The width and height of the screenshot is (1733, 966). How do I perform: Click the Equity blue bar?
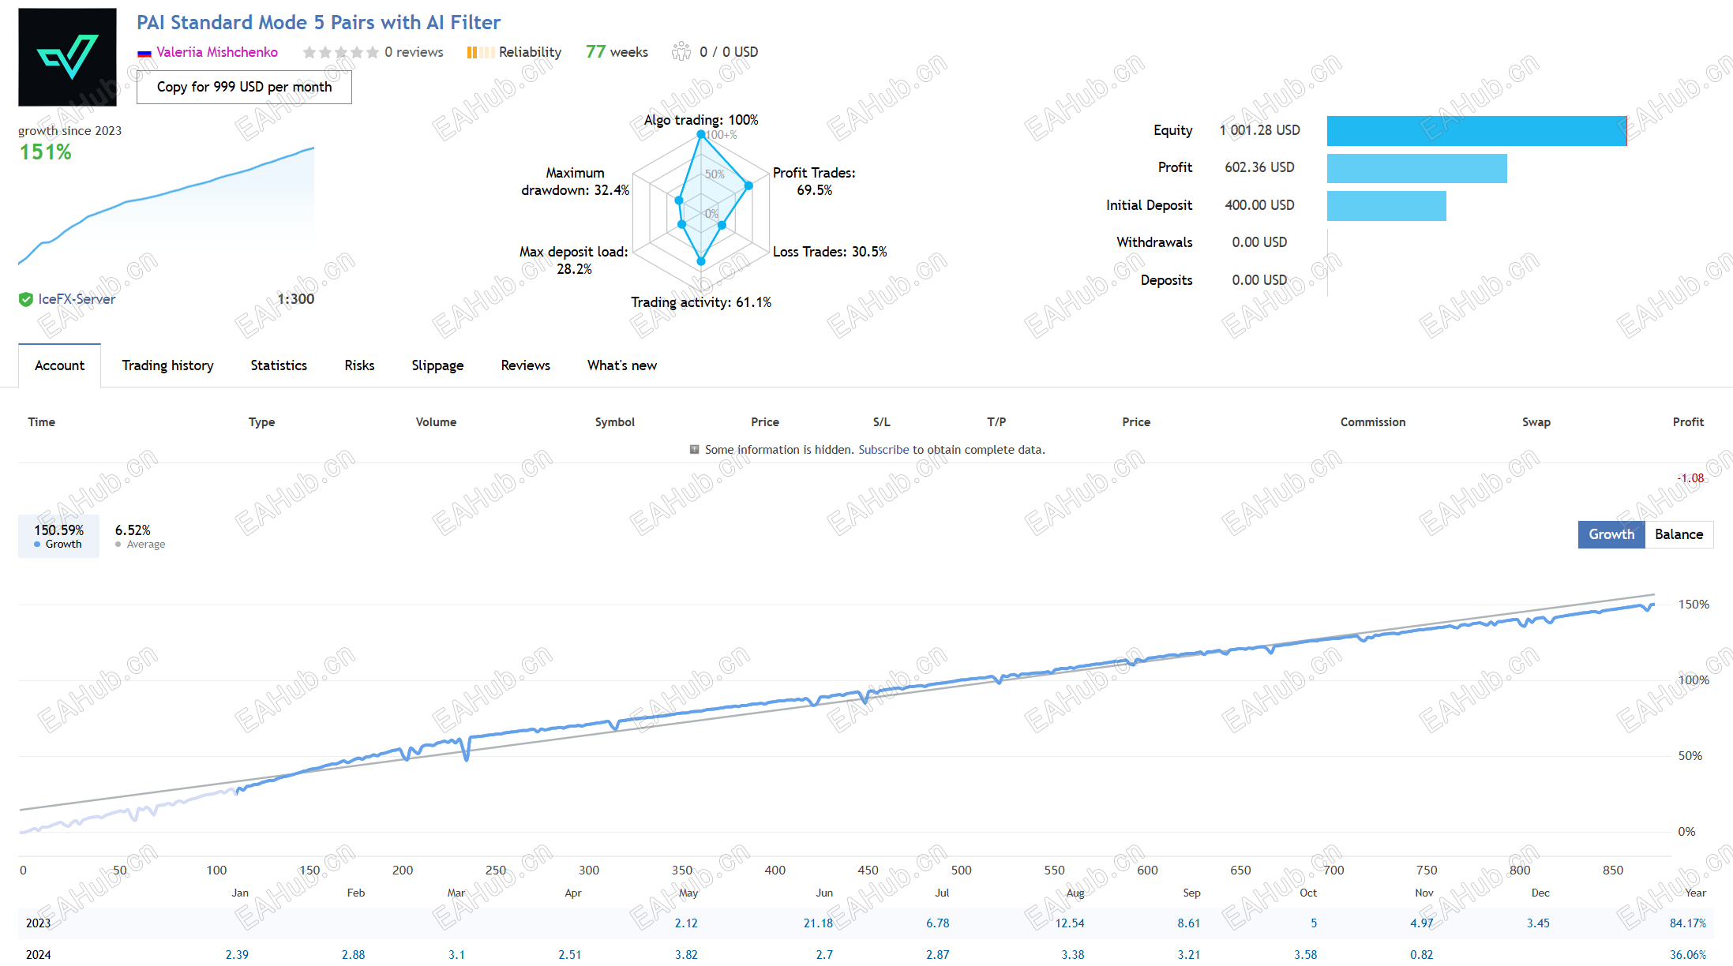(x=1476, y=131)
